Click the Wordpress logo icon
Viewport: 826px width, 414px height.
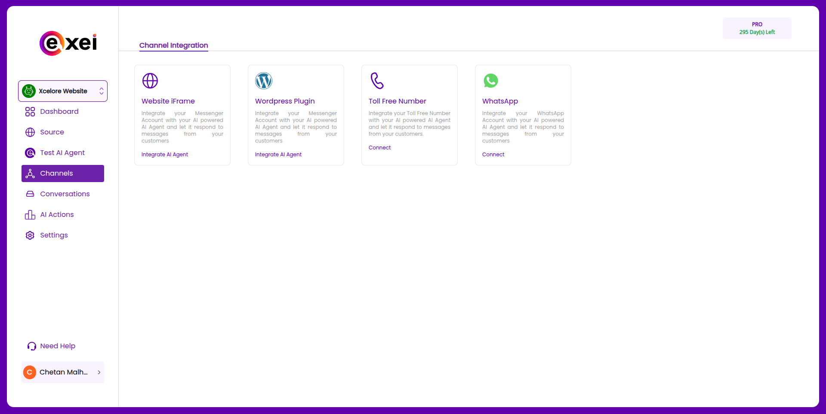click(264, 81)
